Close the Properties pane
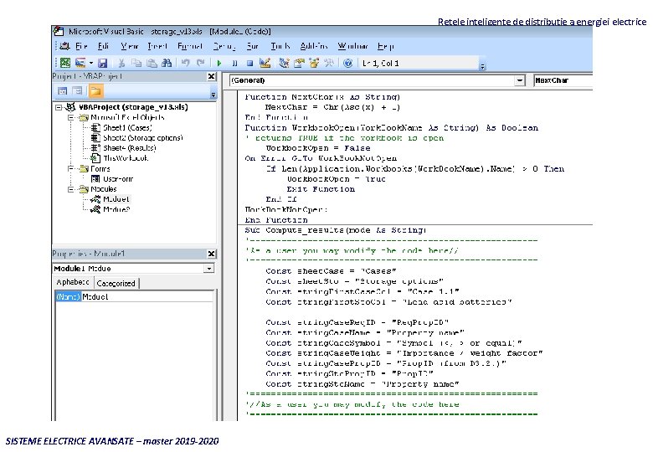Image resolution: width=653 pixels, height=452 pixels. click(x=212, y=254)
